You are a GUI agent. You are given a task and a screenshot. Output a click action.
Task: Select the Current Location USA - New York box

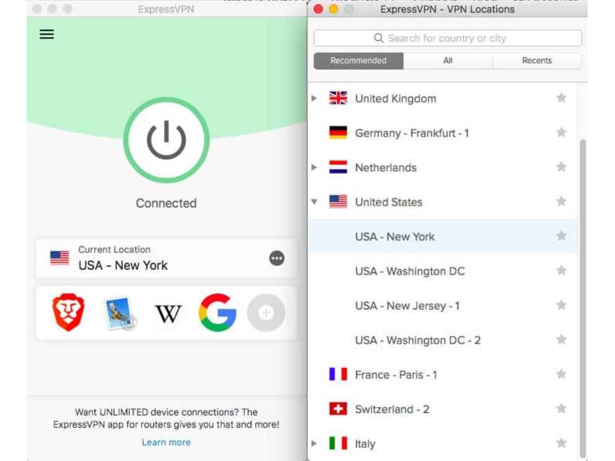[x=166, y=258]
